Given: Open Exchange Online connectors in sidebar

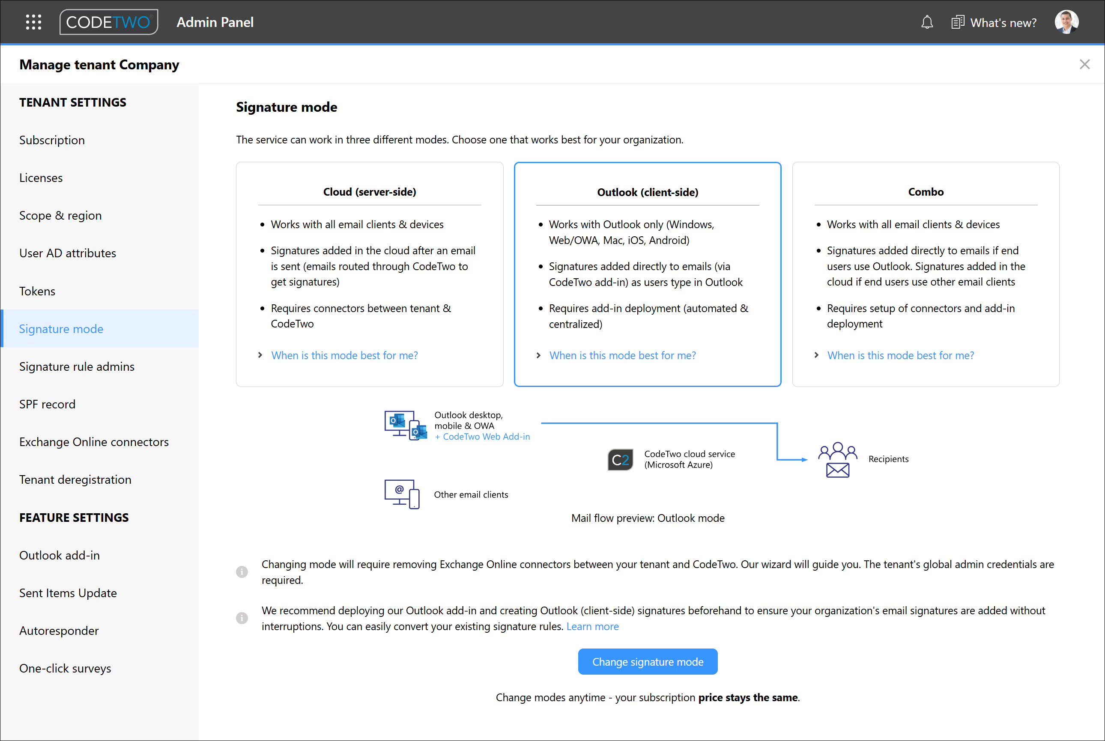Looking at the screenshot, I should tap(94, 442).
